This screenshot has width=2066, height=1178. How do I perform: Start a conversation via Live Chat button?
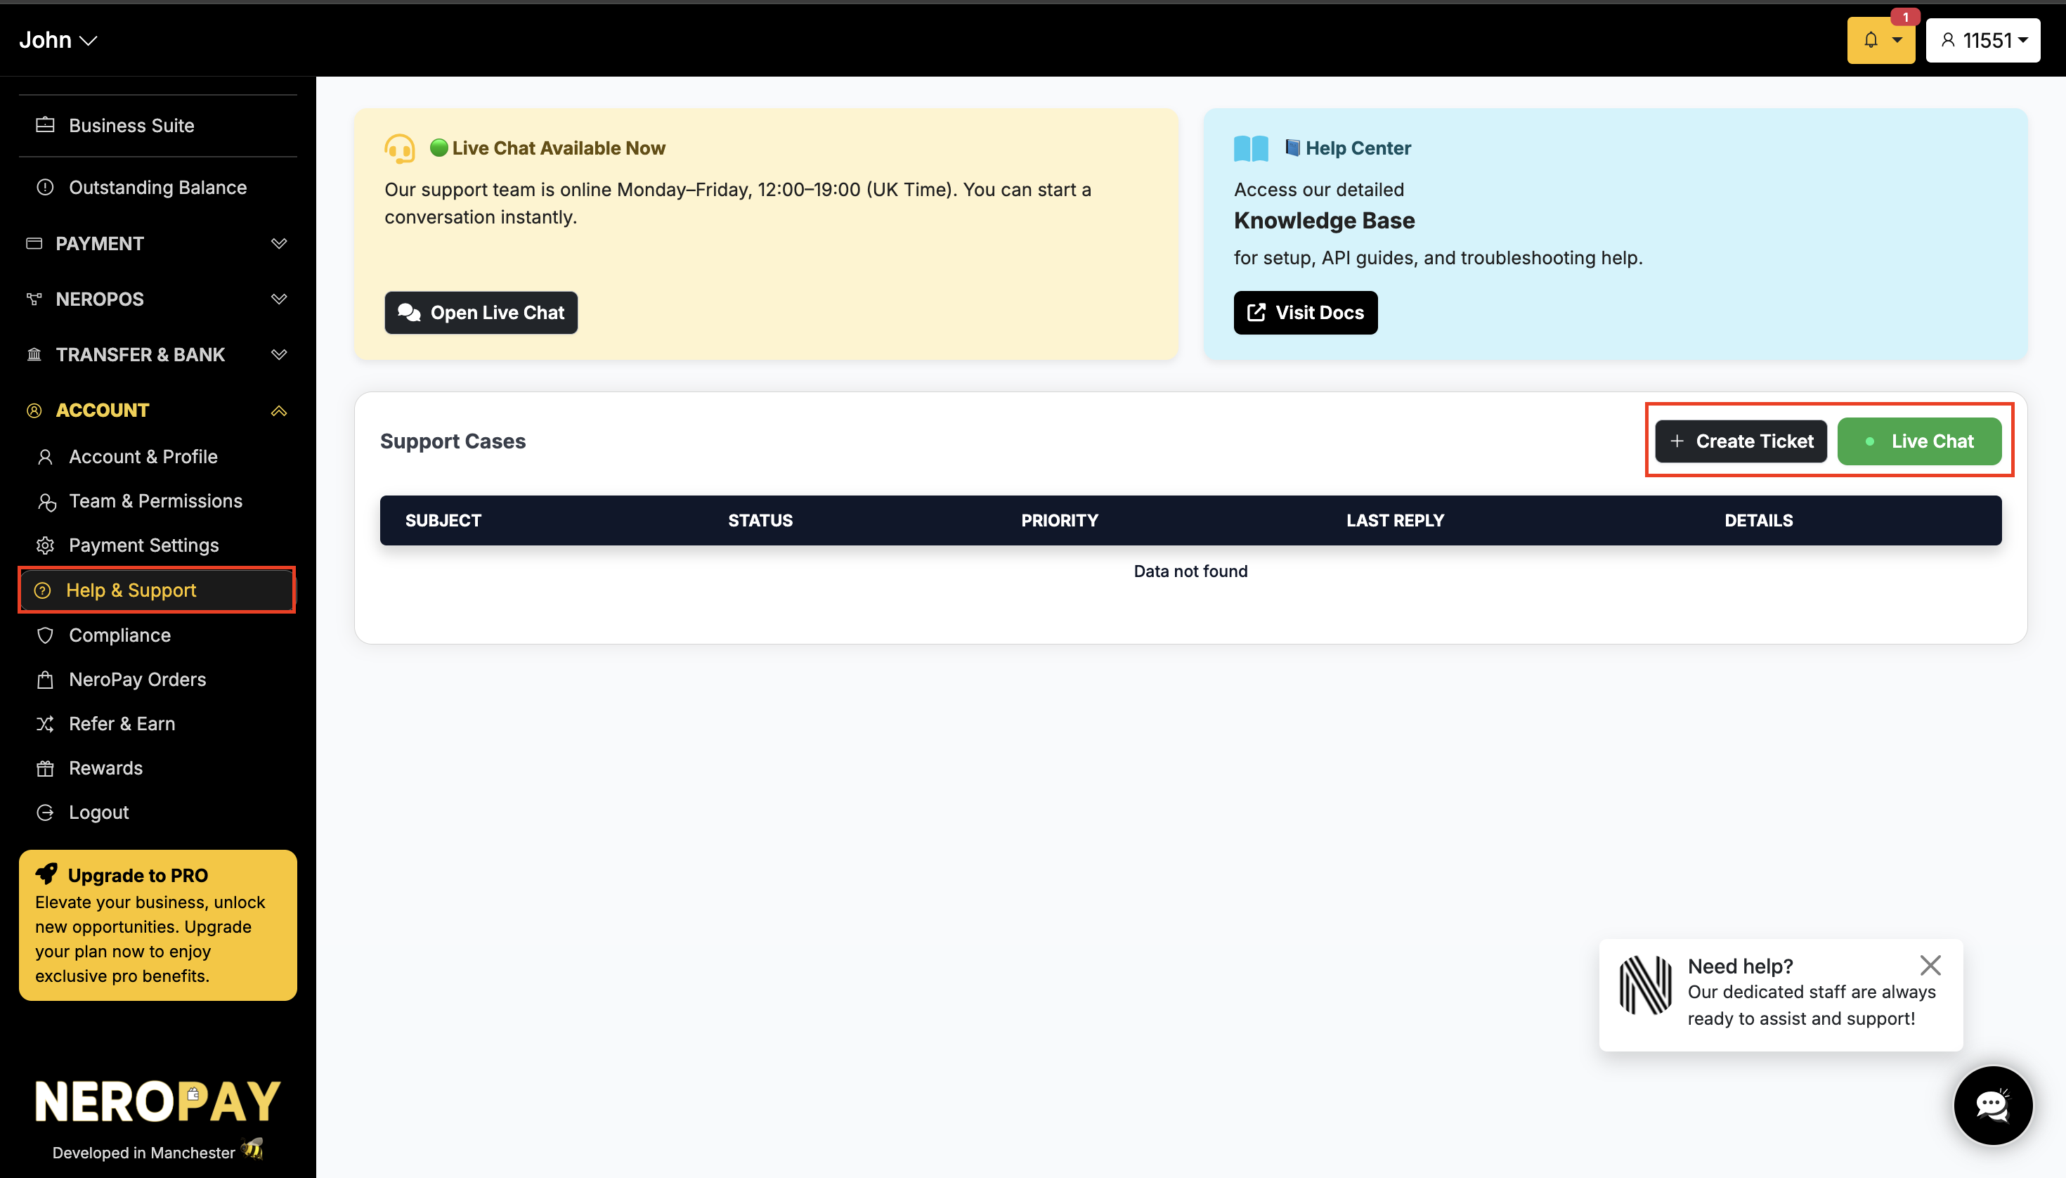click(x=1920, y=441)
